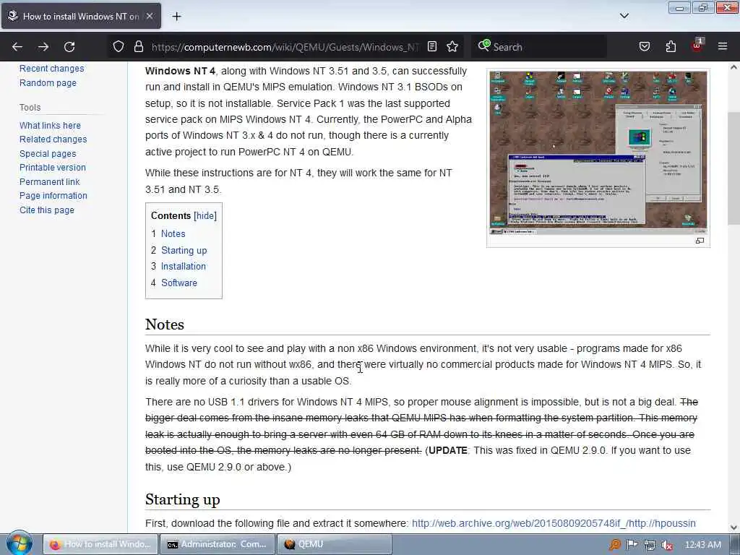Click the muted volume tray icon
Screen dimensions: 740x555
pyautogui.click(x=667, y=545)
